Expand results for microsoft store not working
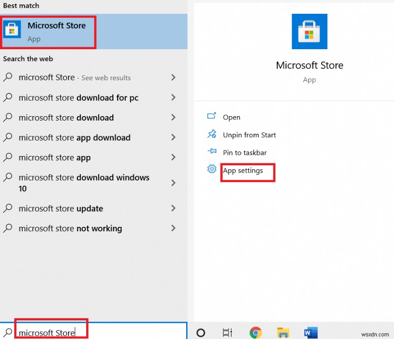 [173, 228]
